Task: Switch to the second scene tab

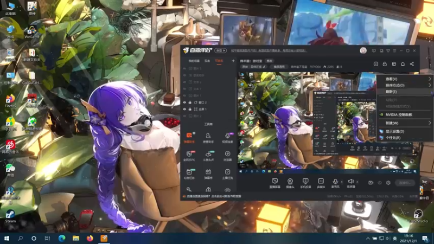Action: pyautogui.click(x=207, y=61)
